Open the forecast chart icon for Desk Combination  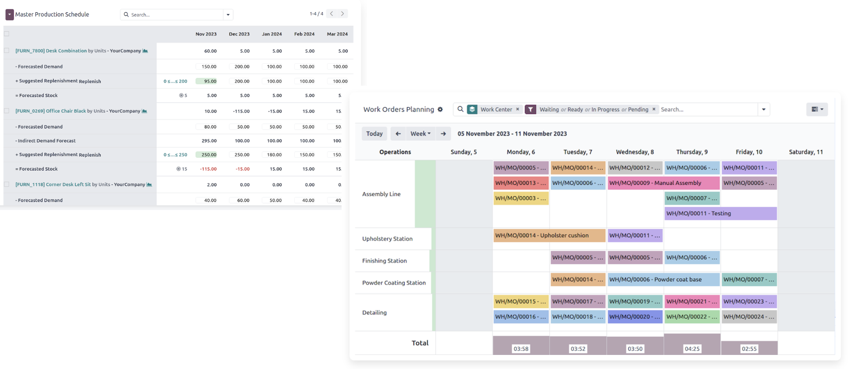point(145,51)
